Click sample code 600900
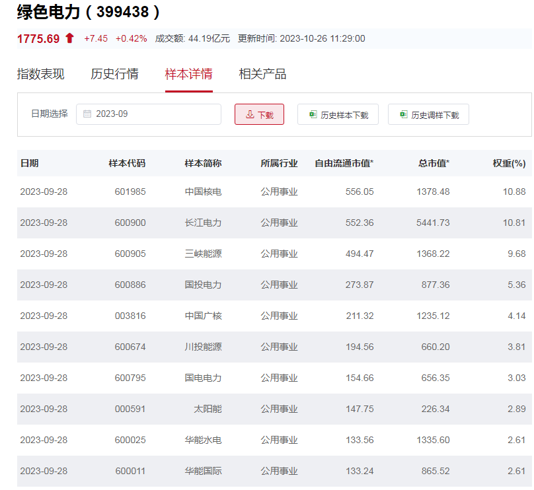 click(130, 223)
